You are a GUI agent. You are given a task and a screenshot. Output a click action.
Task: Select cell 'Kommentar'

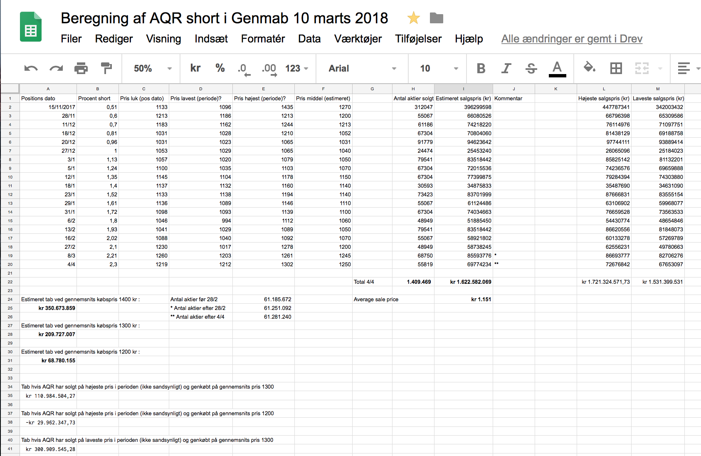514,98
